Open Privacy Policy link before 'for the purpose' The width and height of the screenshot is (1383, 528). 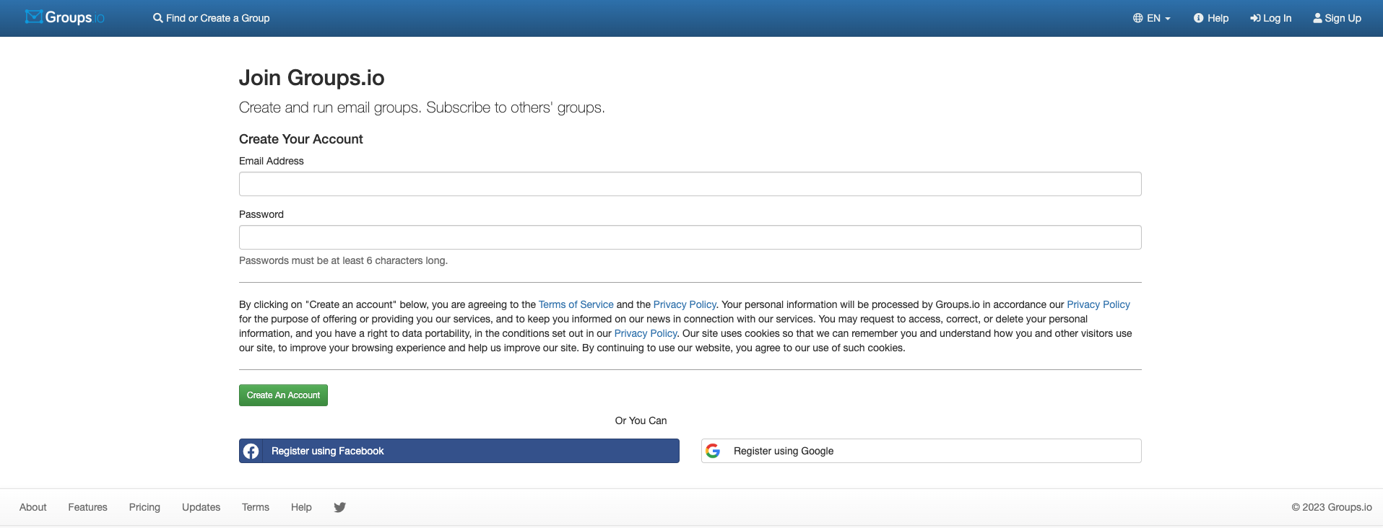pyautogui.click(x=1098, y=304)
